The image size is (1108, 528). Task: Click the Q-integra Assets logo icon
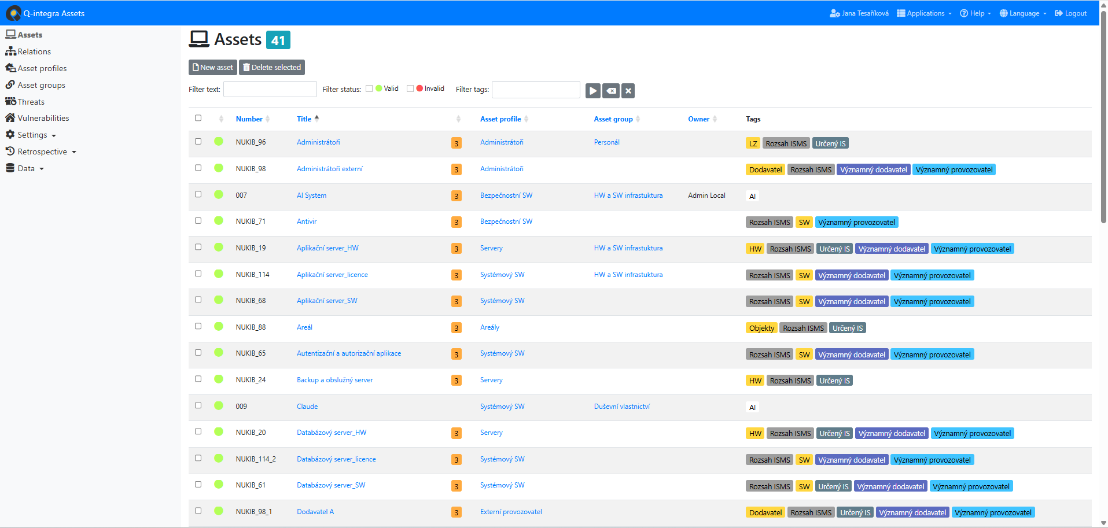click(x=13, y=13)
